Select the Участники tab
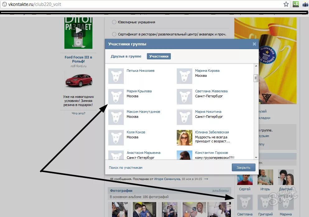 coord(159,56)
